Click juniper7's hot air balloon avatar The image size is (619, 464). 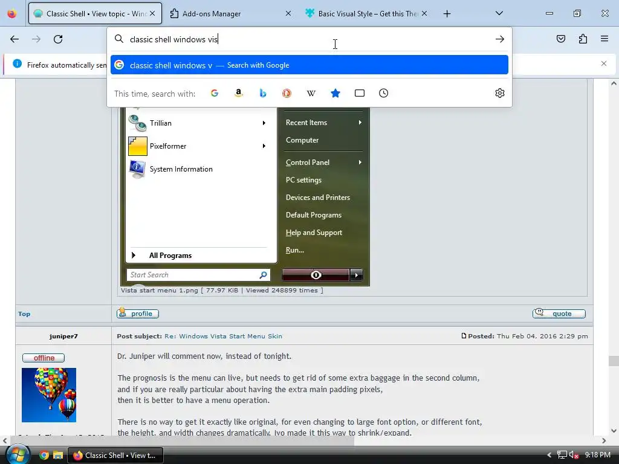tap(49, 395)
